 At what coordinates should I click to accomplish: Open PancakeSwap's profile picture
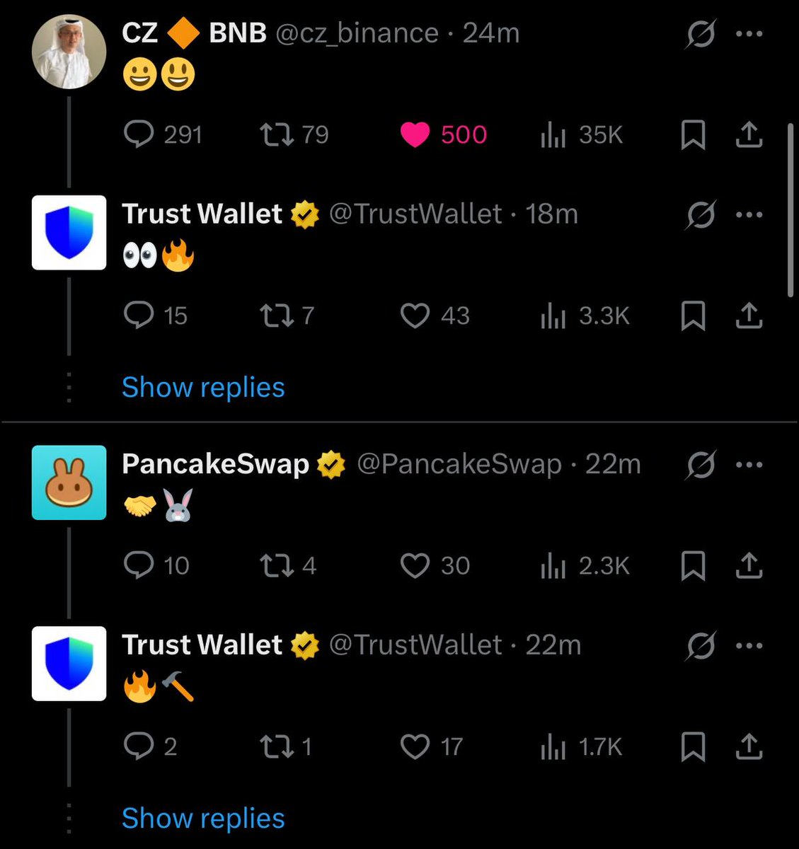click(69, 483)
